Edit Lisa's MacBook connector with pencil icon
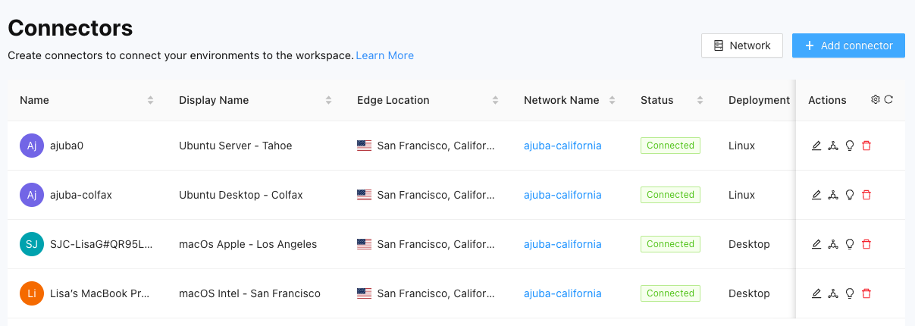This screenshot has width=915, height=326. [816, 293]
